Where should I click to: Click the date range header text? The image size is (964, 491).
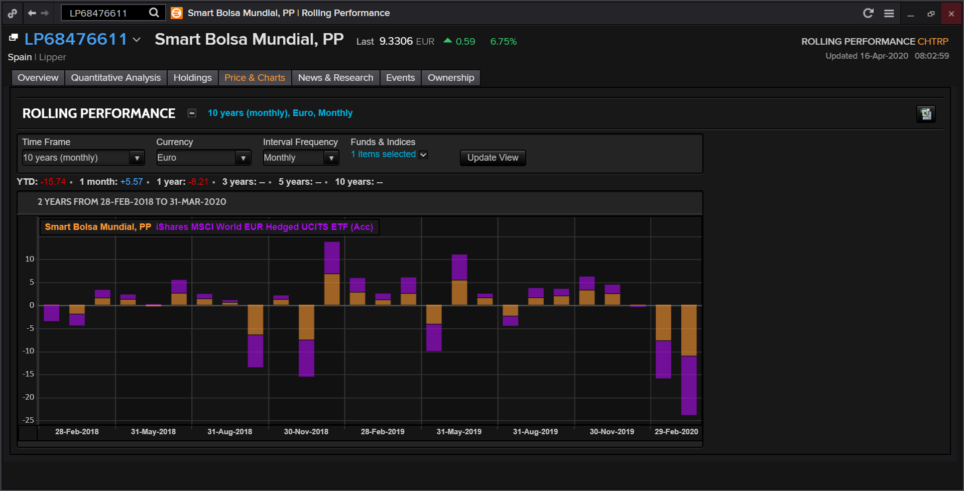132,202
